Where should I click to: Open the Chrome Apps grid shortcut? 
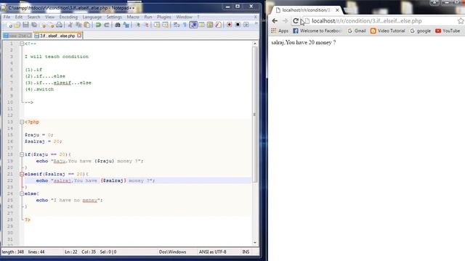279,30
